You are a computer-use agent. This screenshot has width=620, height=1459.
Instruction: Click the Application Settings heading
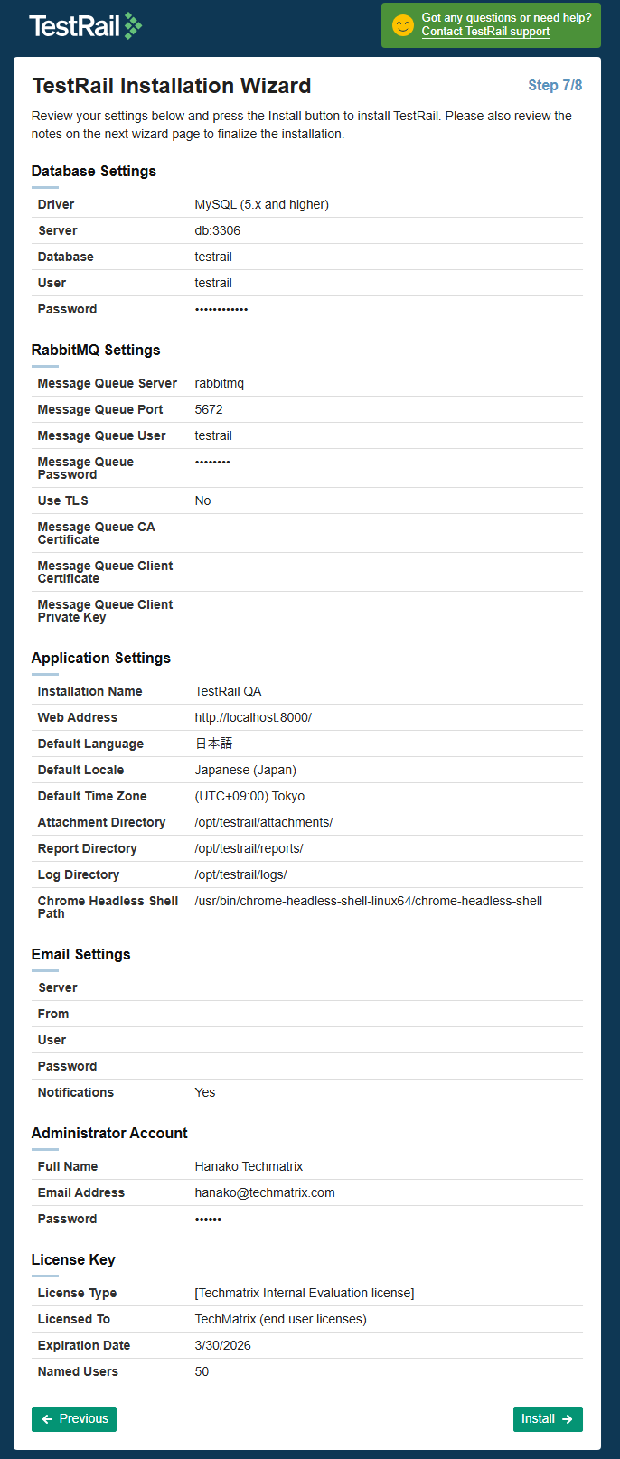click(101, 659)
